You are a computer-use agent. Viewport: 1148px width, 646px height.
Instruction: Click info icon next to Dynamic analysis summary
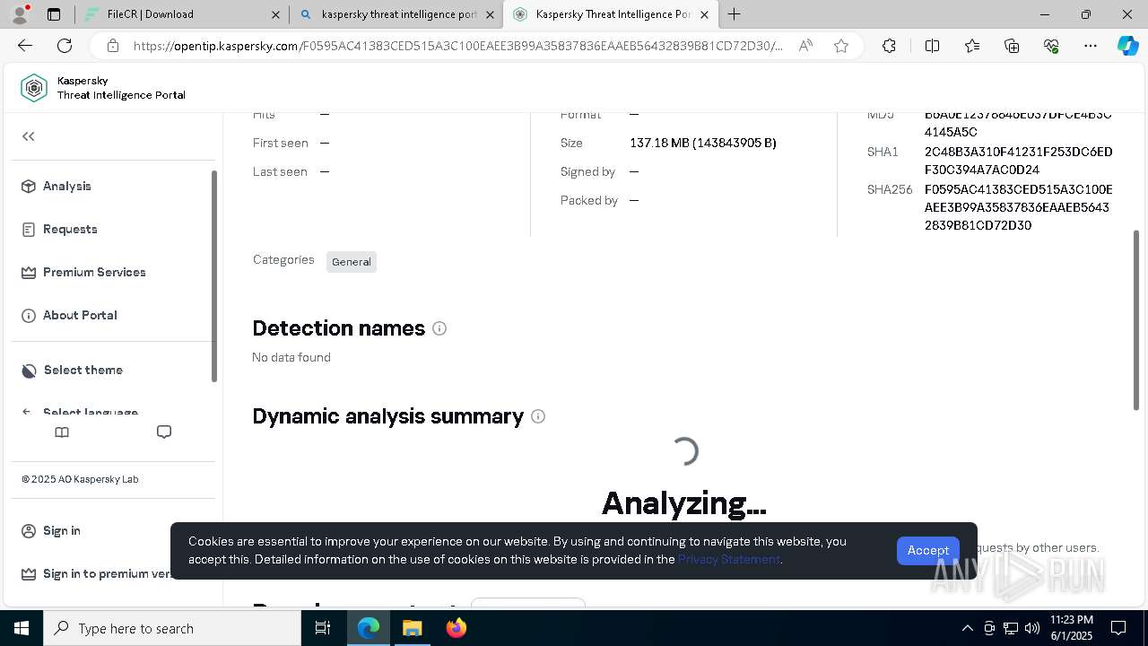coord(538,416)
